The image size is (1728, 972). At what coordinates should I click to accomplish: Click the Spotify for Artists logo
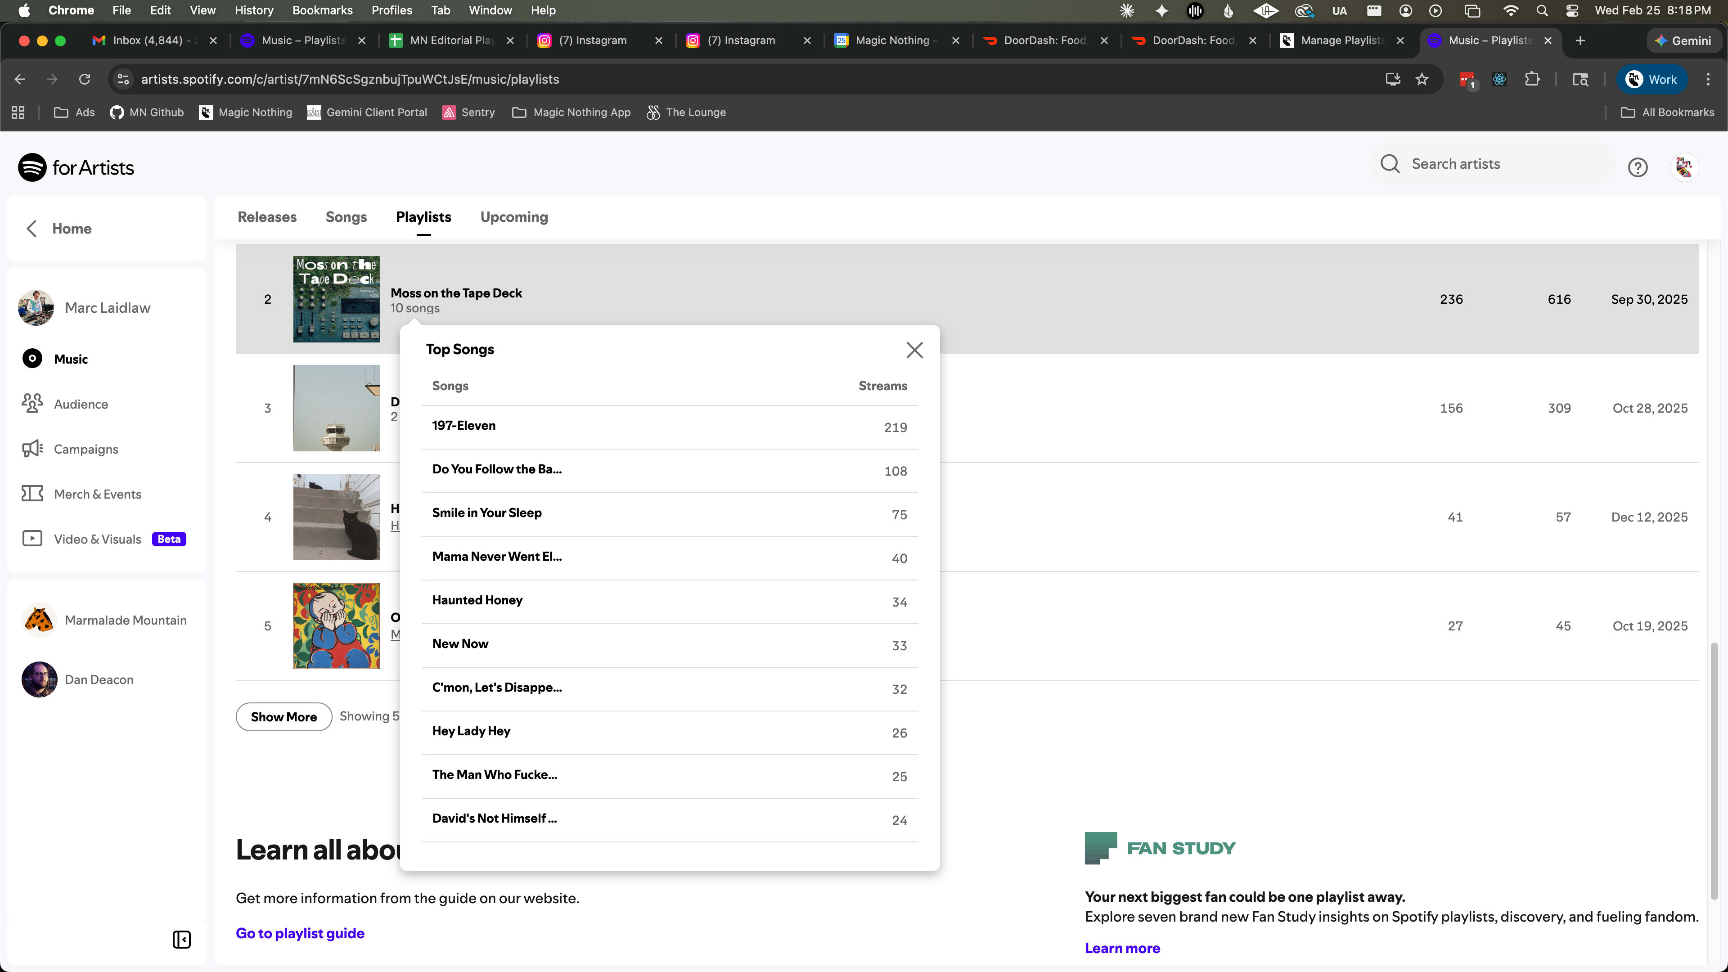tap(76, 168)
